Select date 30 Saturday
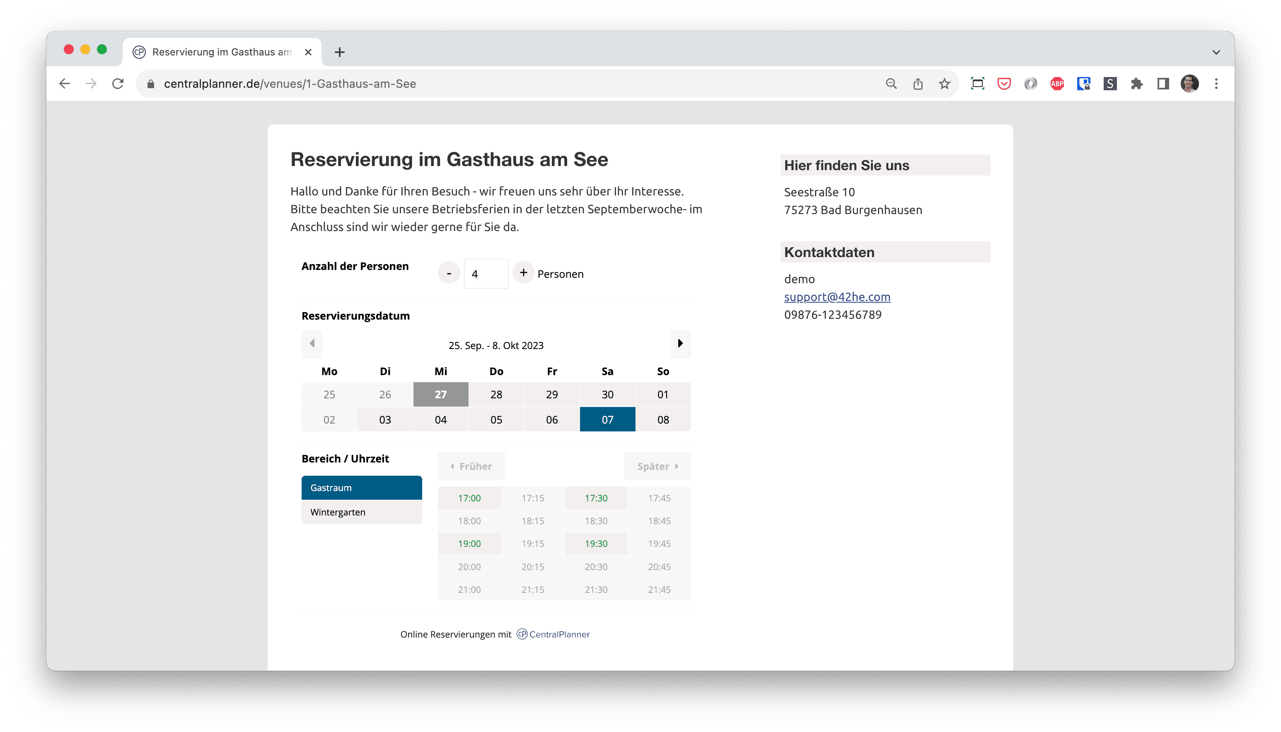The width and height of the screenshot is (1281, 732). click(x=607, y=395)
